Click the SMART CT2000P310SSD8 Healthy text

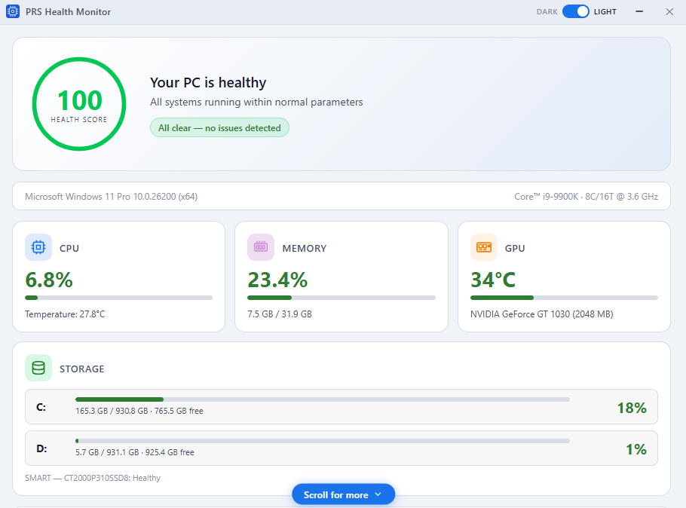pyautogui.click(x=93, y=478)
